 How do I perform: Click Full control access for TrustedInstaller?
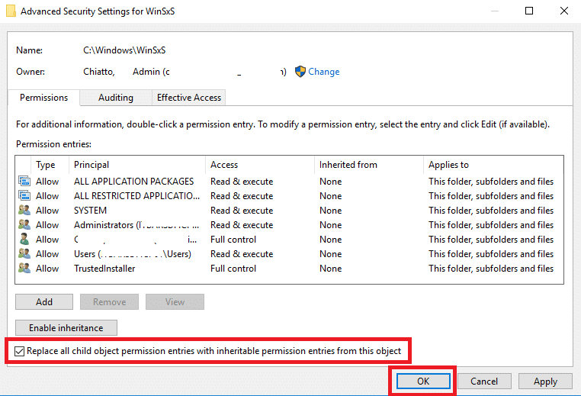coord(233,268)
